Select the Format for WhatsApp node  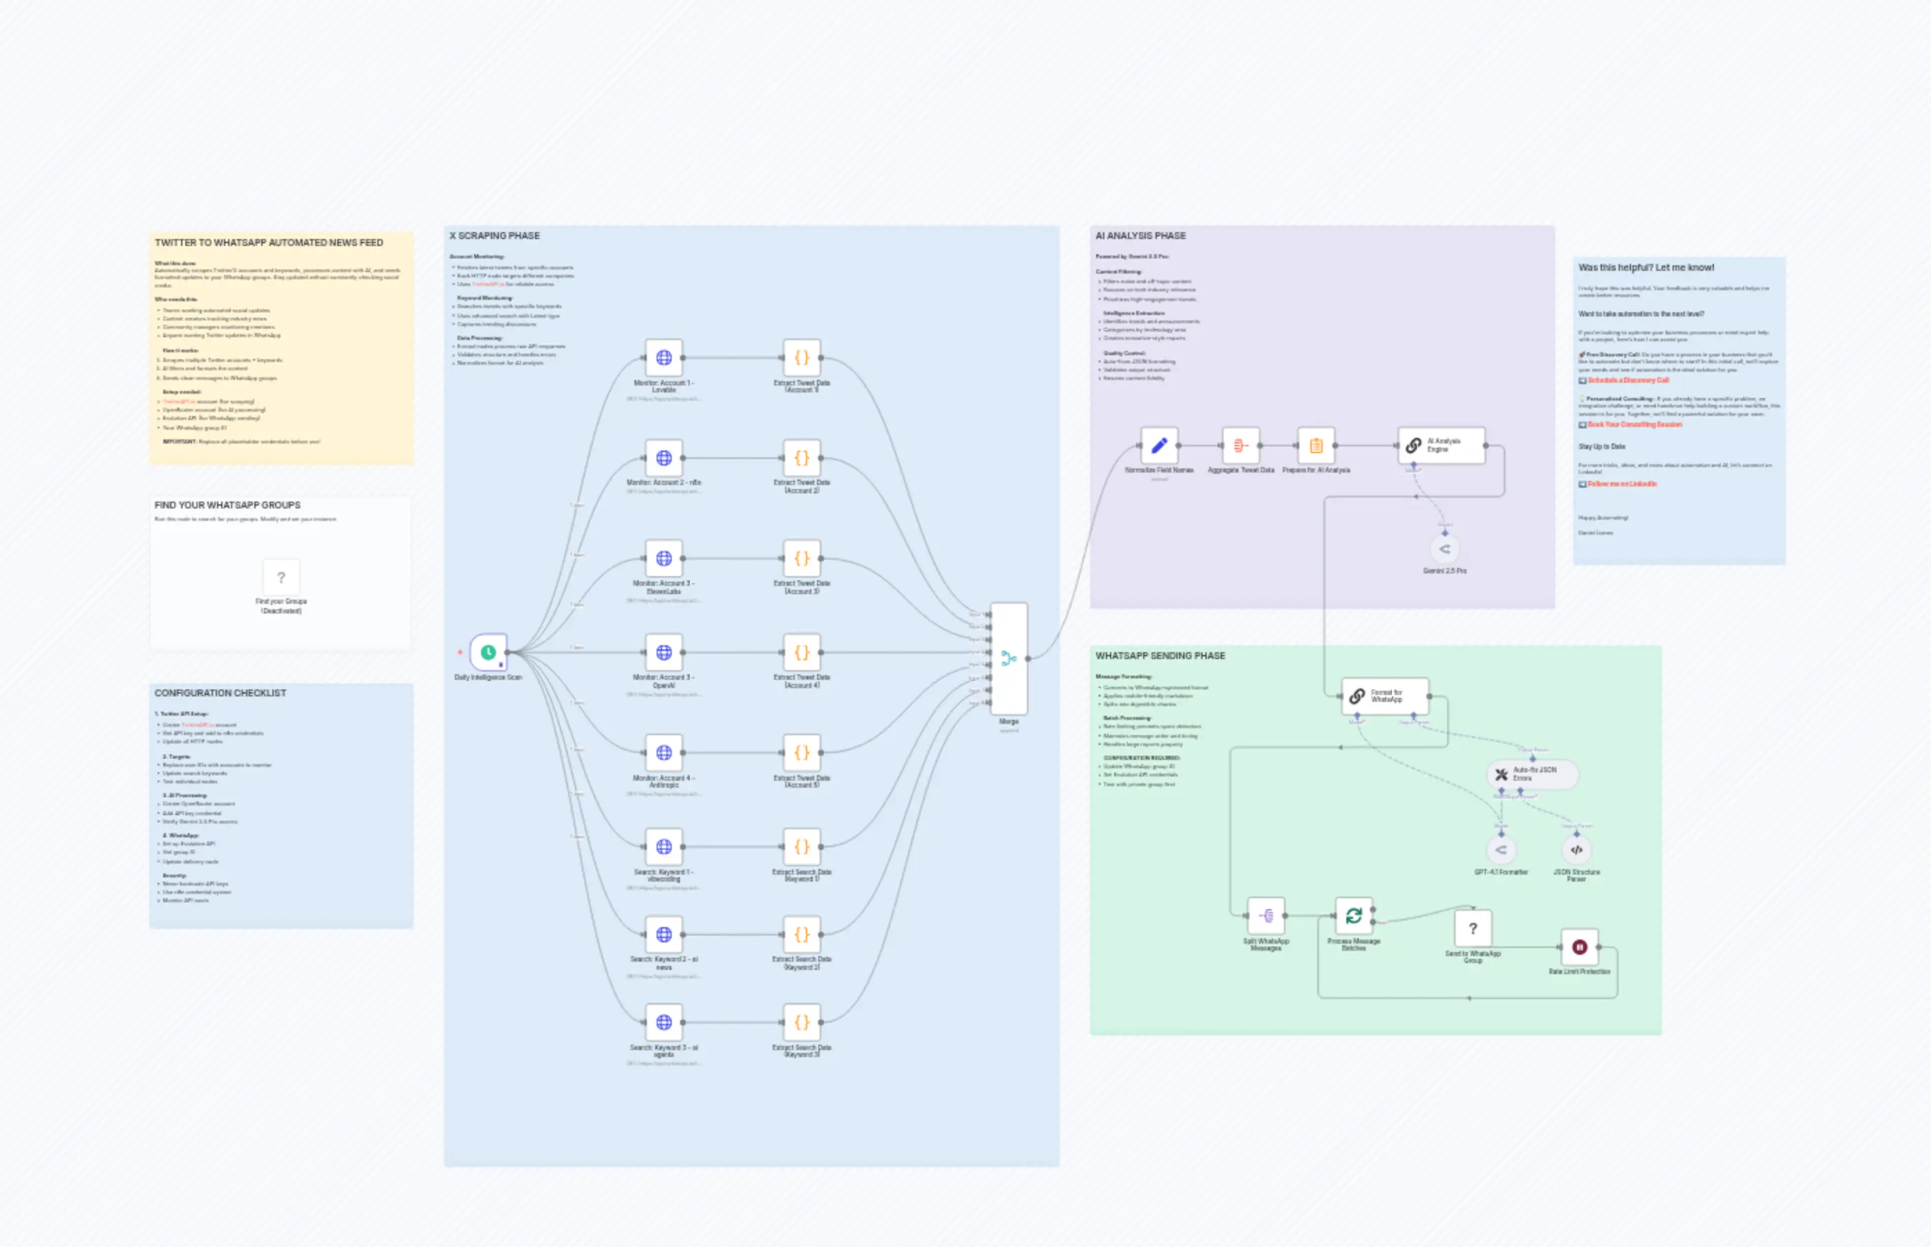(x=1385, y=695)
